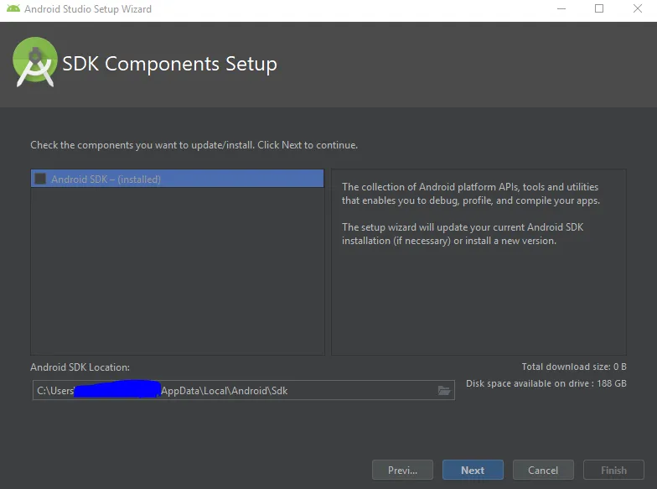Image resolution: width=657 pixels, height=489 pixels.
Task: Maximize the Setup Wizard window
Action: tap(599, 9)
